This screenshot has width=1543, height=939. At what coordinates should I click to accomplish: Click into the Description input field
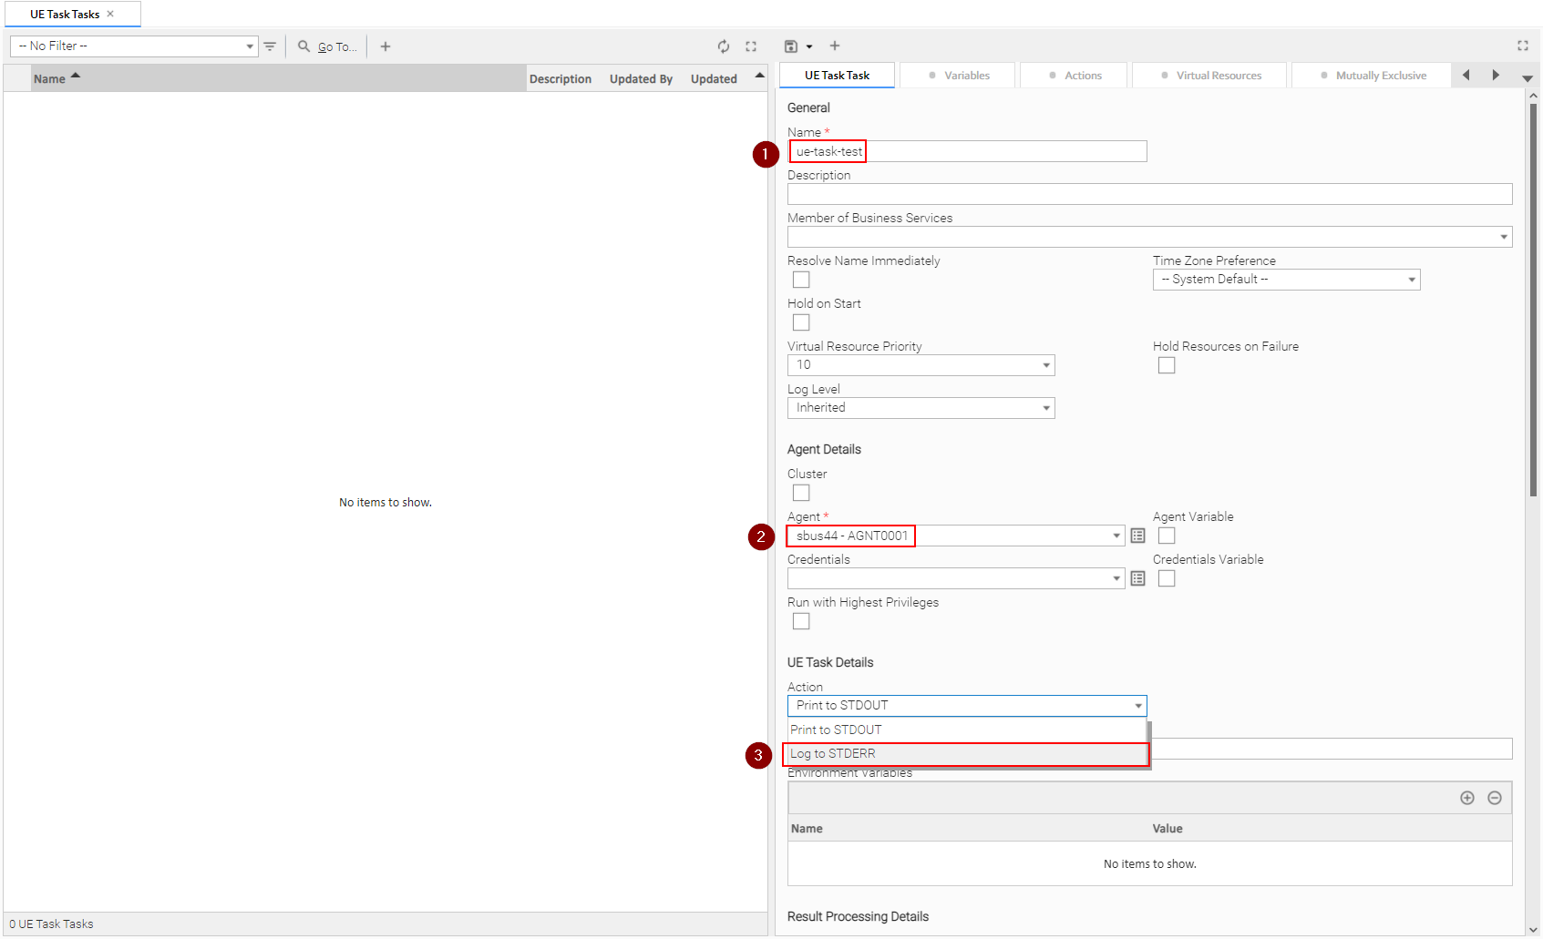click(x=1148, y=195)
